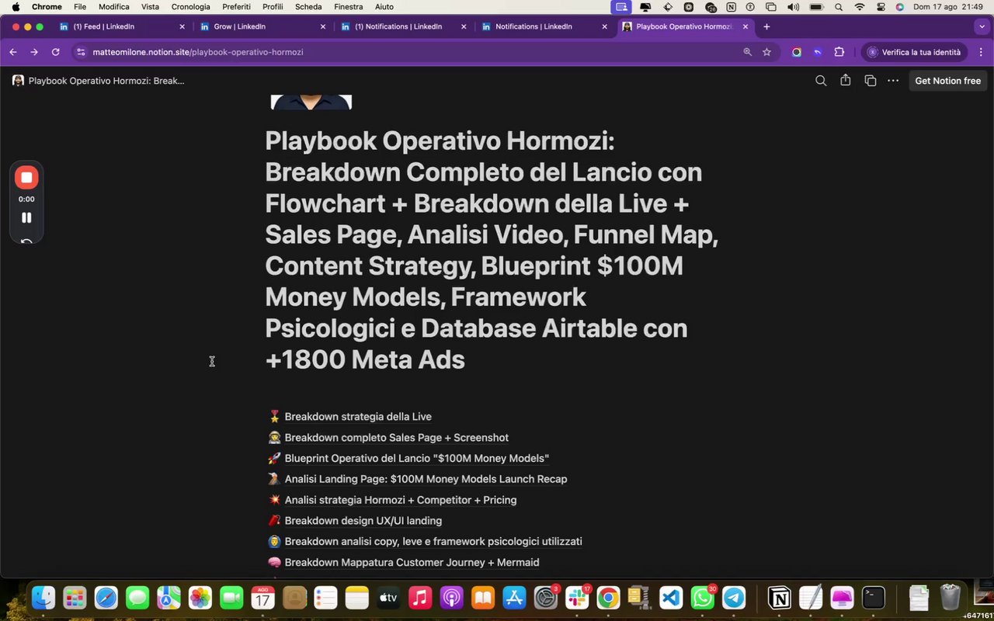Expand the tab search dropdown arrow
This screenshot has height=621, width=994.
point(982,26)
